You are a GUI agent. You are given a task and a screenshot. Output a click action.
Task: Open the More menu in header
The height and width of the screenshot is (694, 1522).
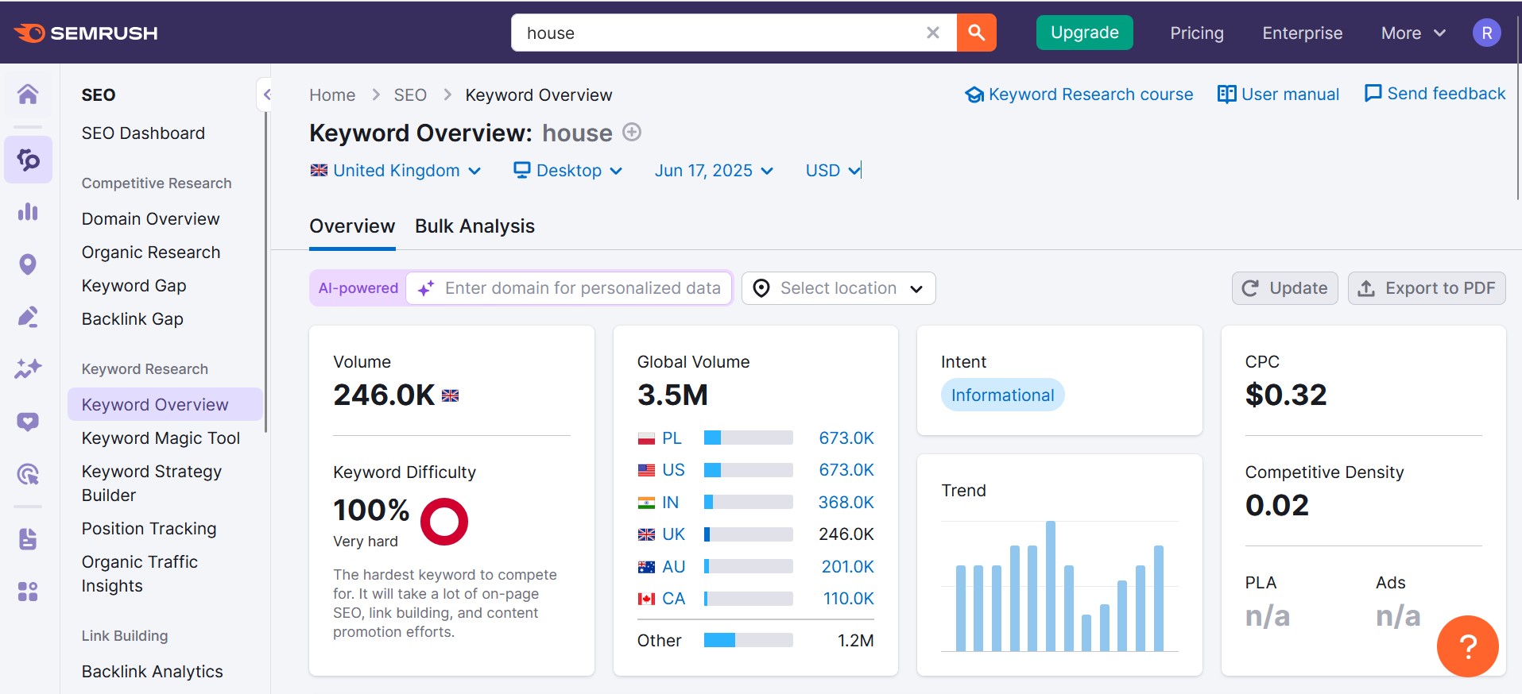[x=1412, y=33]
